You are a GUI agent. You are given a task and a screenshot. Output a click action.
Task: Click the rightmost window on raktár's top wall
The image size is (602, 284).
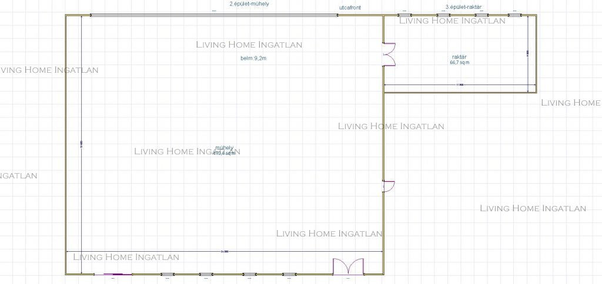514,15
